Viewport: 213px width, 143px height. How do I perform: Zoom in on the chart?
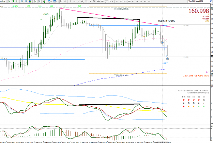[22, 1]
